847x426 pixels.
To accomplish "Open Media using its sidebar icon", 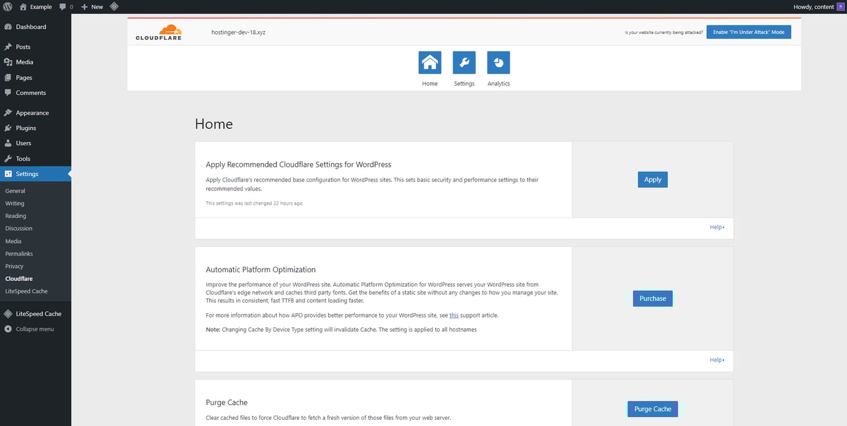I will [x=7, y=61].
